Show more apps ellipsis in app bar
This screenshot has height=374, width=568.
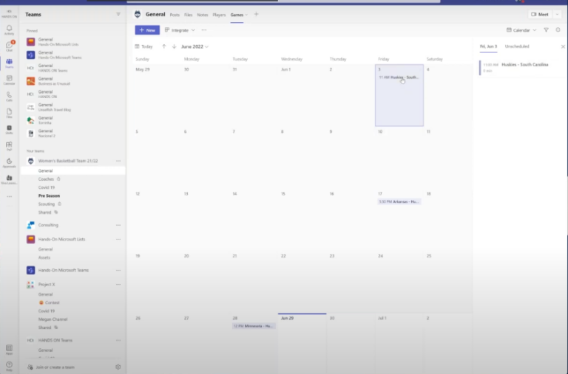pyautogui.click(x=9, y=196)
